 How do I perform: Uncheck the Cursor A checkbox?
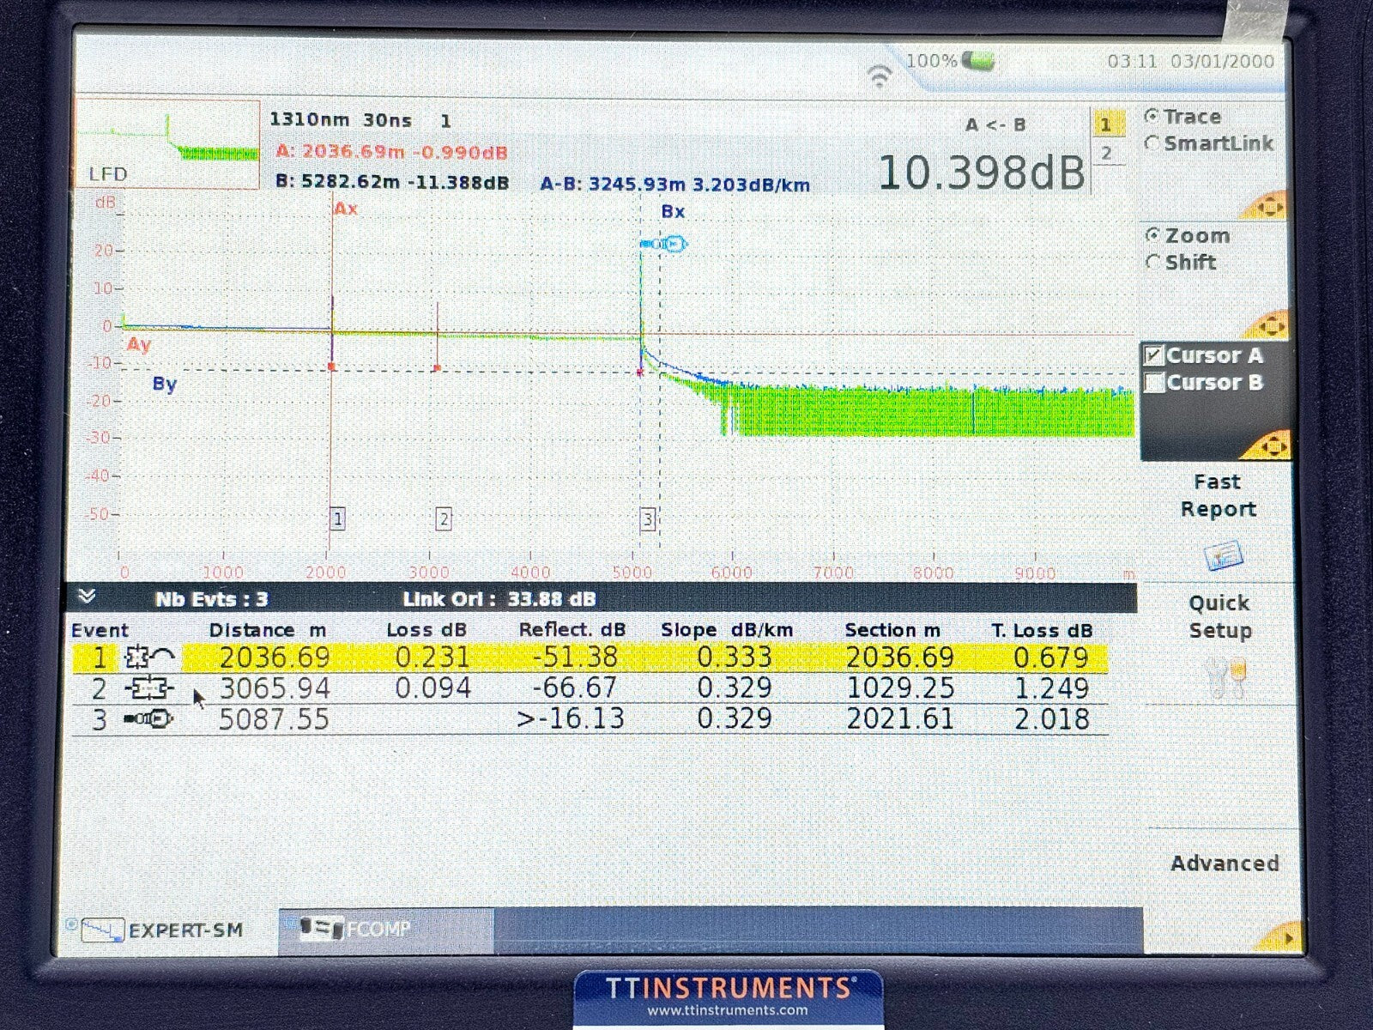pos(1154,355)
